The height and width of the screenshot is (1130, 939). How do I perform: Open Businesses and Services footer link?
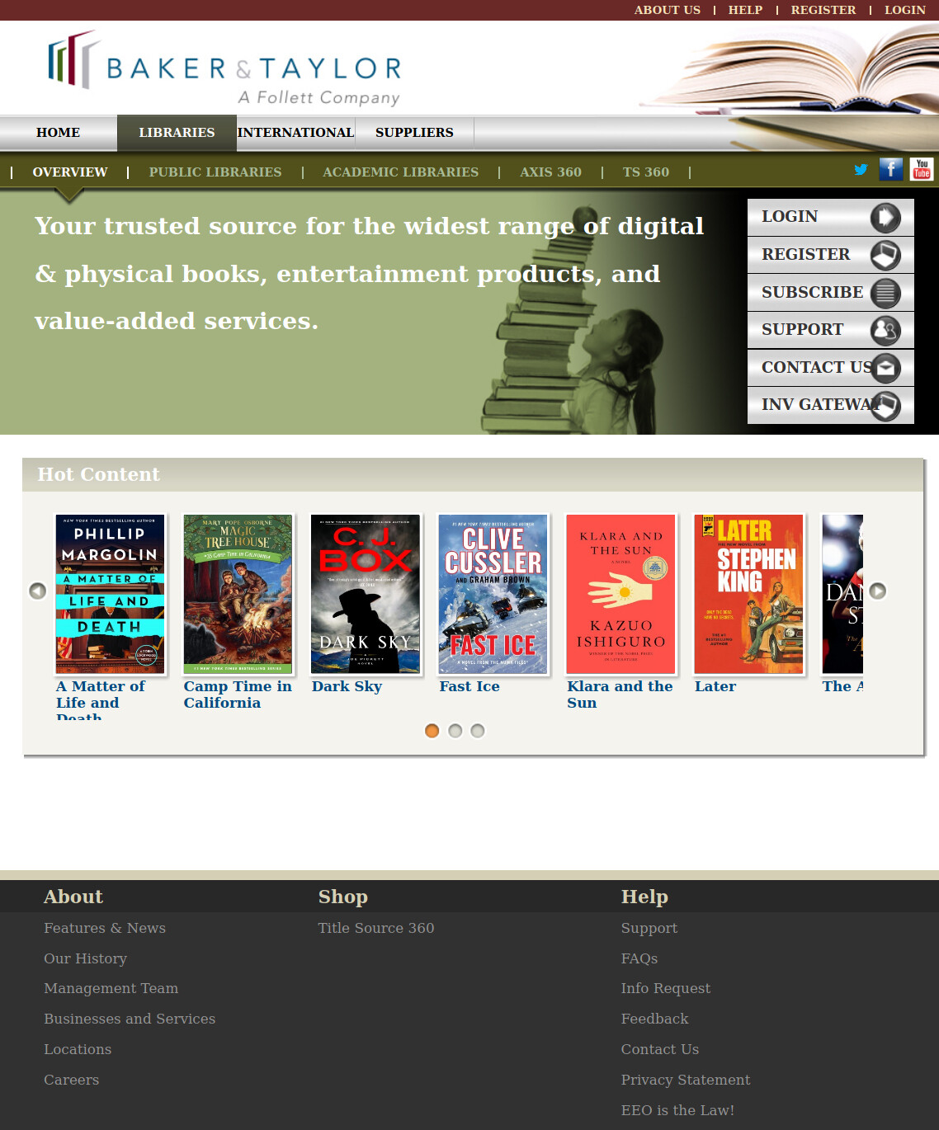coord(130,1019)
